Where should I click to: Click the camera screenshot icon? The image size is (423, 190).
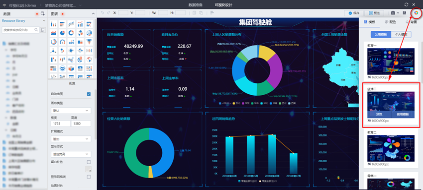(x=393, y=13)
